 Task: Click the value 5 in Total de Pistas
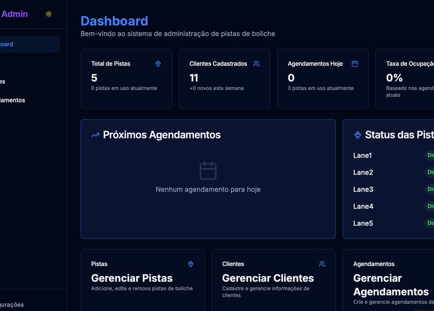coord(94,78)
